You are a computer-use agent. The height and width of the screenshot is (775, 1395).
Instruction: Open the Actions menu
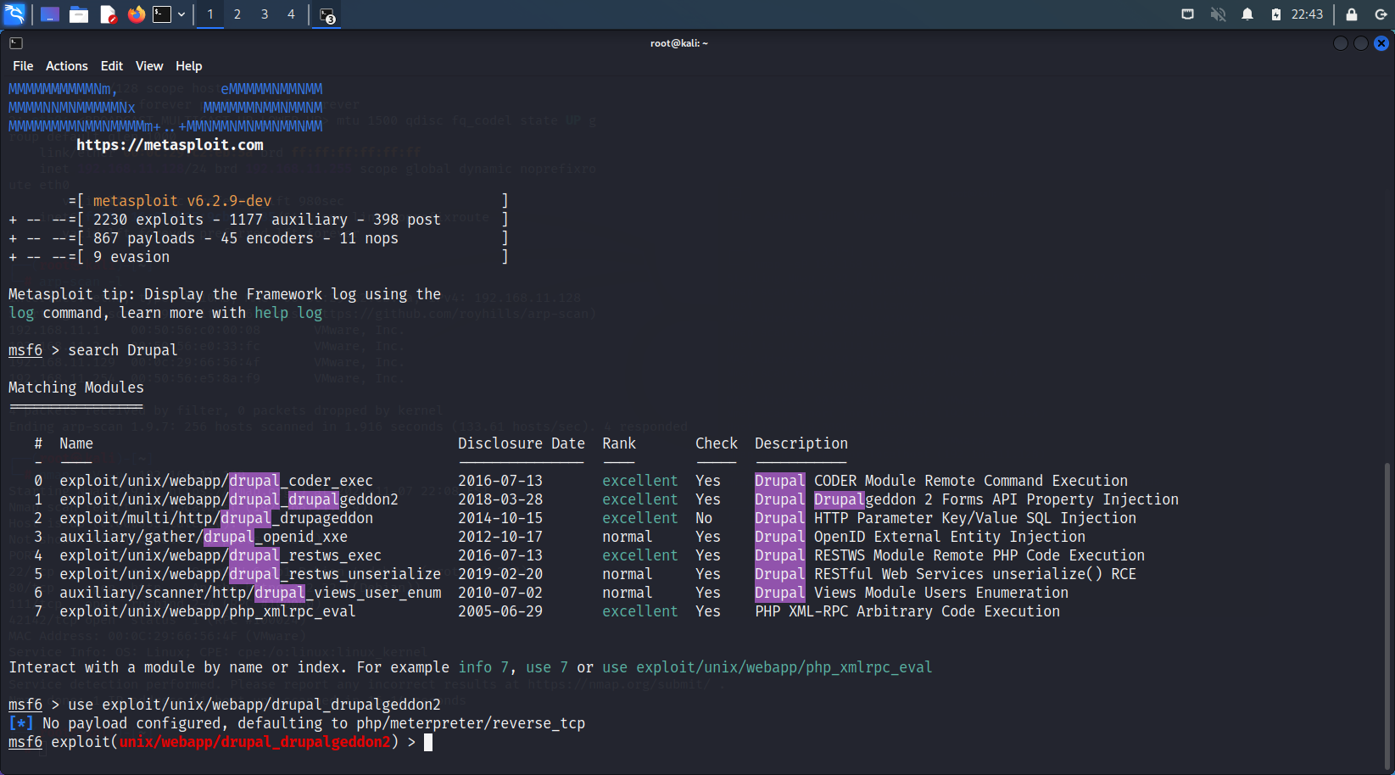click(67, 66)
